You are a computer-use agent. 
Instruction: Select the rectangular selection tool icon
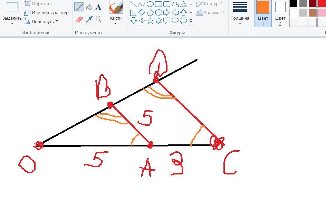point(12,7)
